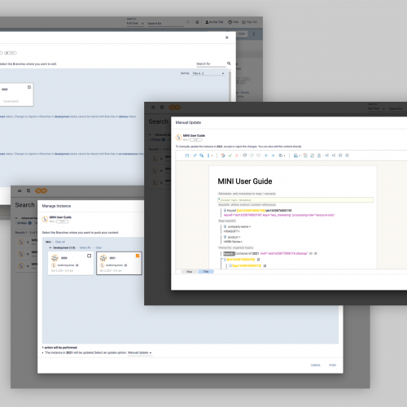Image resolution: width=407 pixels, height=407 pixels.
Task: Click Search for field in top window header
Action: (x=165, y=24)
